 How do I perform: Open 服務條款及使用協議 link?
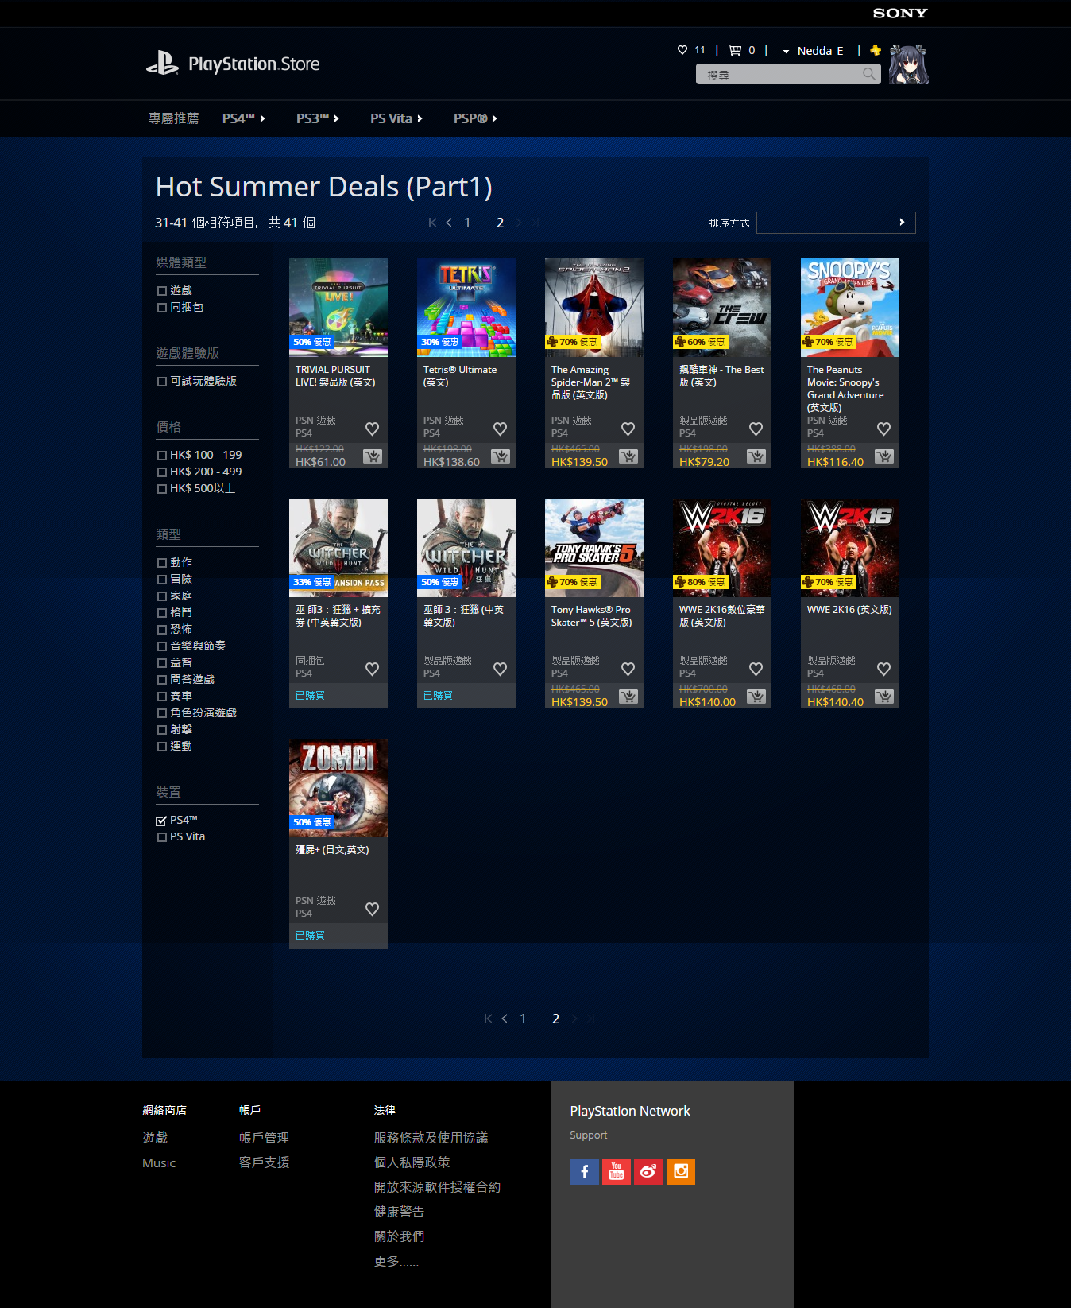click(x=431, y=1138)
